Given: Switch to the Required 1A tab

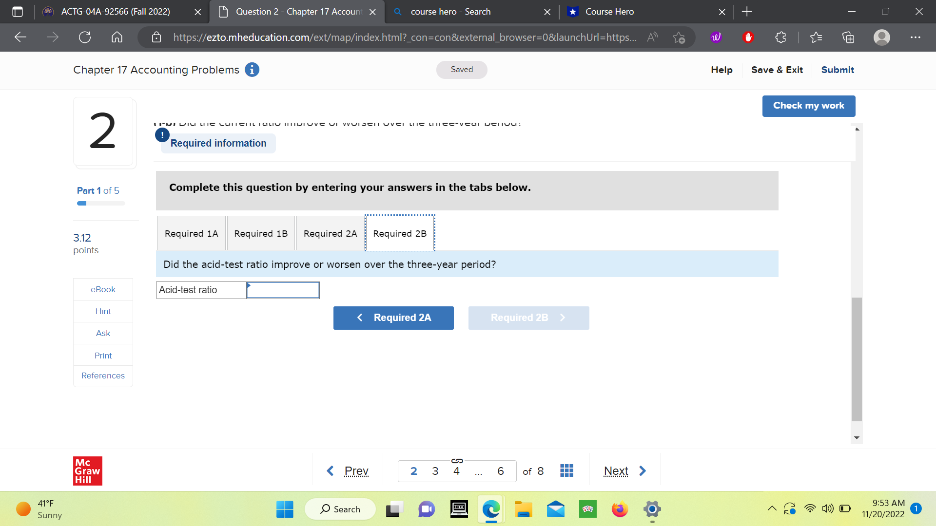Looking at the screenshot, I should (x=191, y=234).
